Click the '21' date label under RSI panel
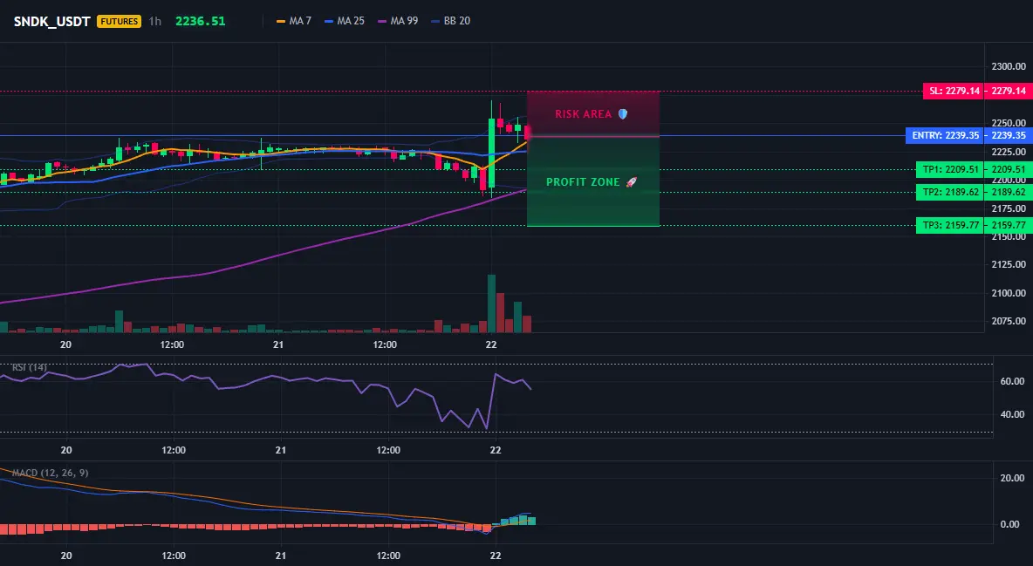This screenshot has width=1033, height=566. pos(281,451)
